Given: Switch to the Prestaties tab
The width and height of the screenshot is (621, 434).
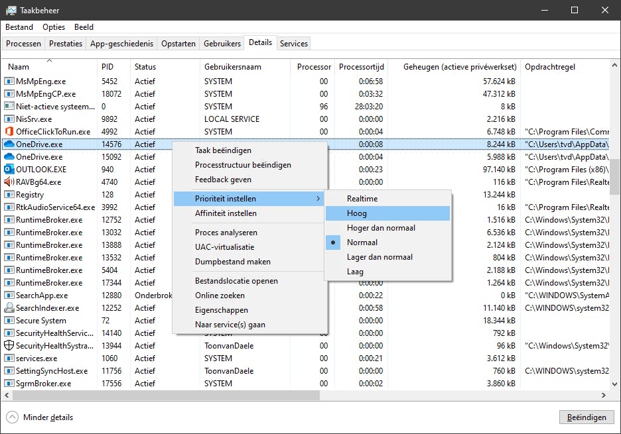Looking at the screenshot, I should point(66,44).
